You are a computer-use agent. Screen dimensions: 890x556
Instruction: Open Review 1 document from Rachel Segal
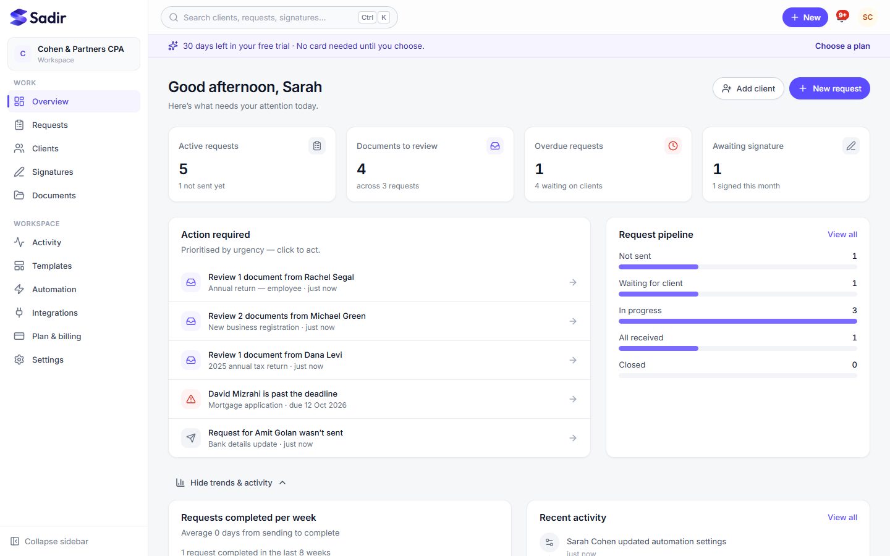click(379, 282)
